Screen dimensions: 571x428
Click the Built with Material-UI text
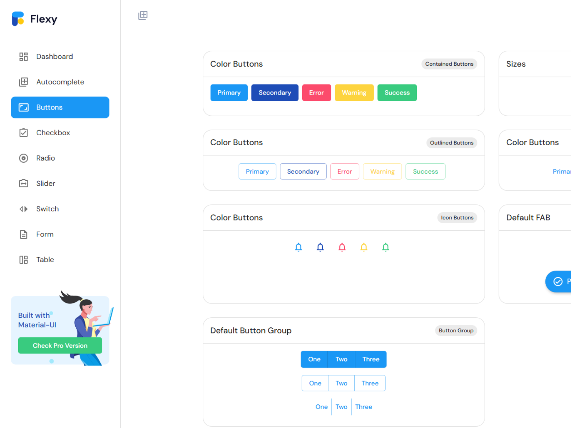[x=37, y=320]
